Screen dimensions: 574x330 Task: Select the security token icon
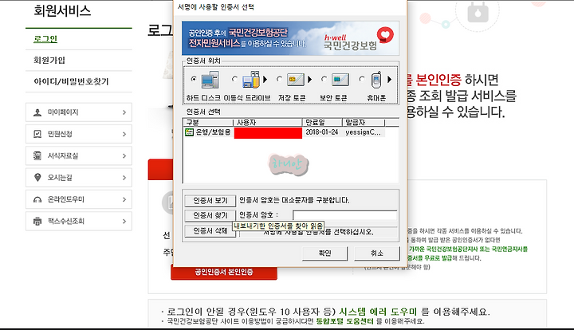pyautogui.click(x=340, y=80)
